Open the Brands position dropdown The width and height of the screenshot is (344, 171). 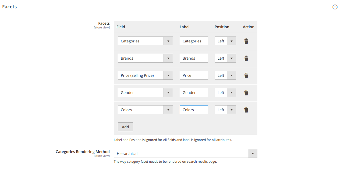[232, 58]
